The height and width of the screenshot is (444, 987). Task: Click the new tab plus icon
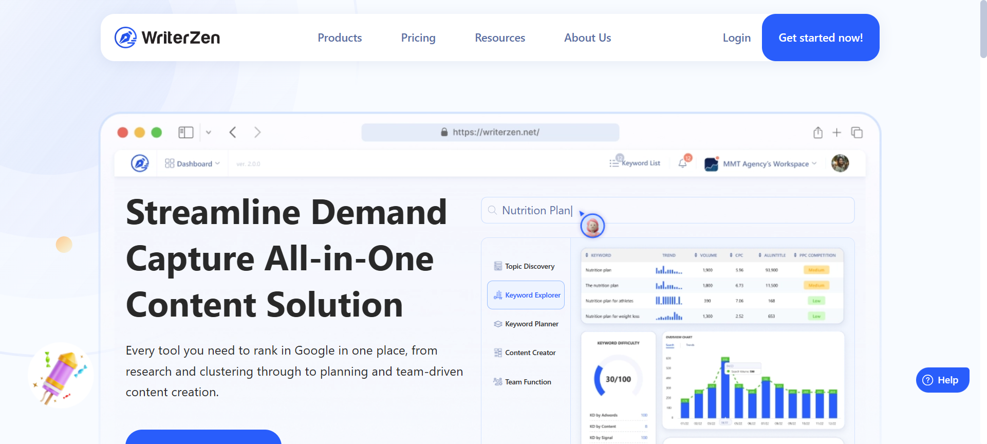coord(837,133)
